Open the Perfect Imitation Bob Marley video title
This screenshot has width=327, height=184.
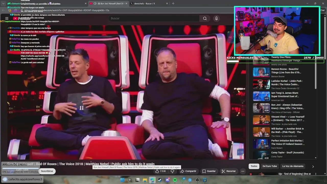click(288, 142)
